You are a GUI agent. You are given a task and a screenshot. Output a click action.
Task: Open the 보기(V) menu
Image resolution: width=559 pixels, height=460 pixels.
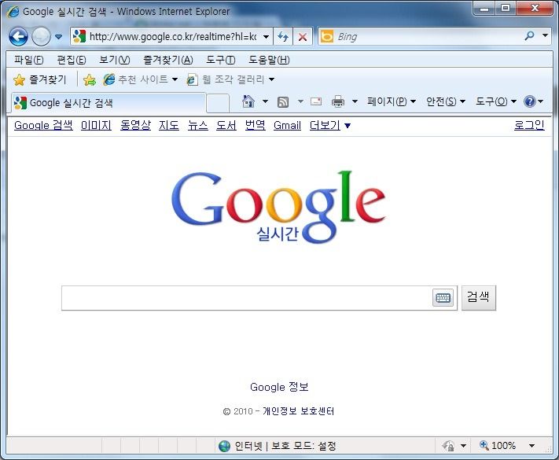pos(115,60)
